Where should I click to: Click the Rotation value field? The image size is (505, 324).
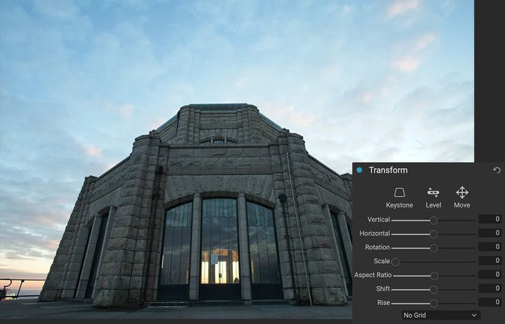pyautogui.click(x=490, y=247)
